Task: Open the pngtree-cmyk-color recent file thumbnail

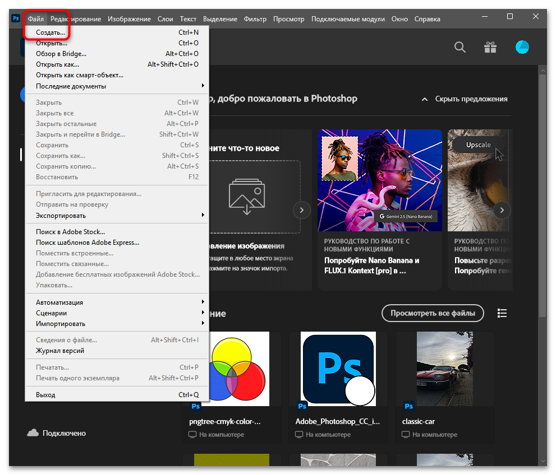Action: coord(238,369)
